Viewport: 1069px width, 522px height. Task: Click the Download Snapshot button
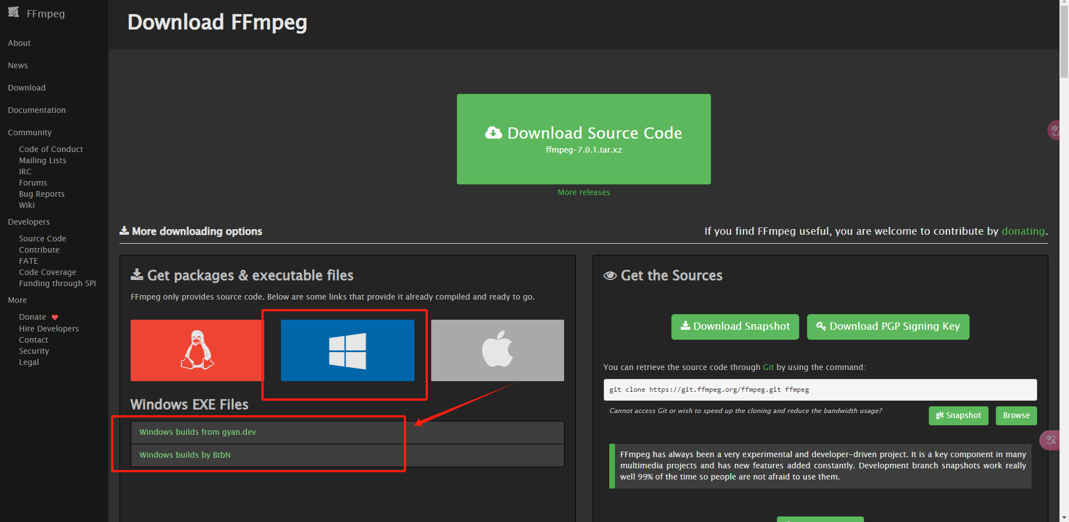(x=734, y=326)
